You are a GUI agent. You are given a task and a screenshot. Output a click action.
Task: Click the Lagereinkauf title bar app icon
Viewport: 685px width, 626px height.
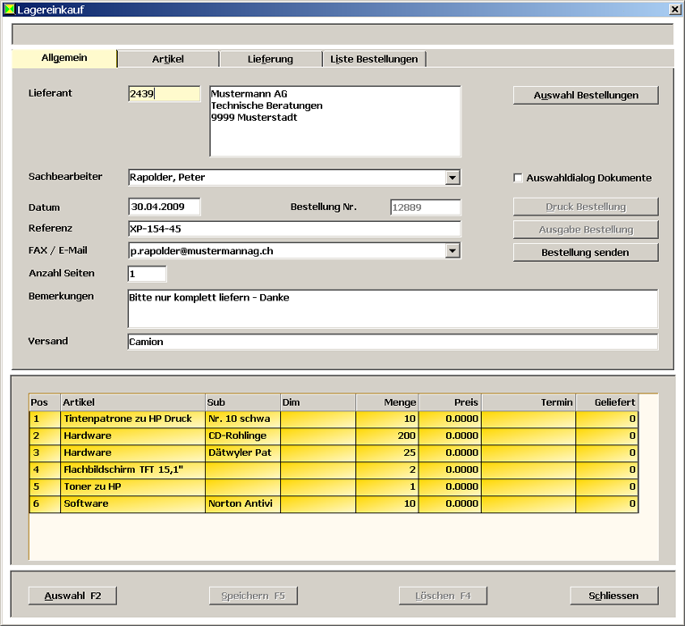9,9
